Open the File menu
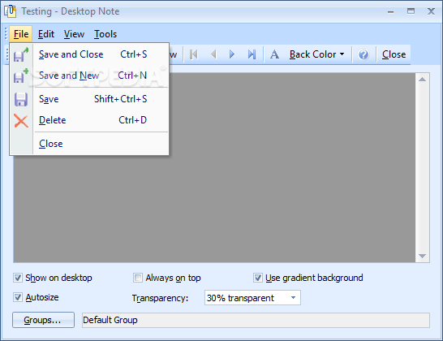The width and height of the screenshot is (443, 341). (x=21, y=34)
